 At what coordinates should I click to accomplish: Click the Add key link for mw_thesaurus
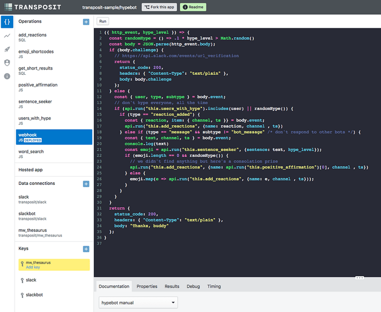[x=33, y=267]
